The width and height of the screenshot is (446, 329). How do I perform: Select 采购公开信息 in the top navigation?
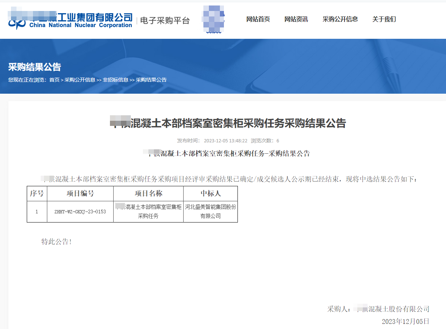click(x=340, y=19)
